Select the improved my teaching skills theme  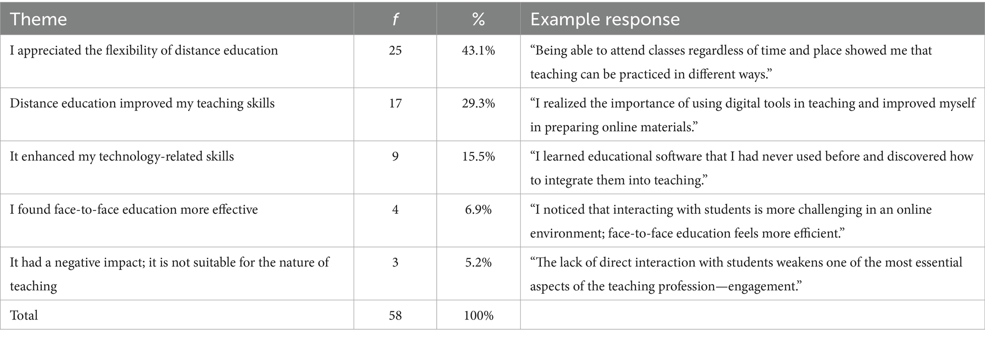(x=142, y=103)
